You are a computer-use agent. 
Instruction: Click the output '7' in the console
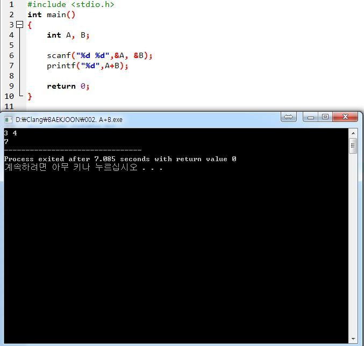coord(6,142)
